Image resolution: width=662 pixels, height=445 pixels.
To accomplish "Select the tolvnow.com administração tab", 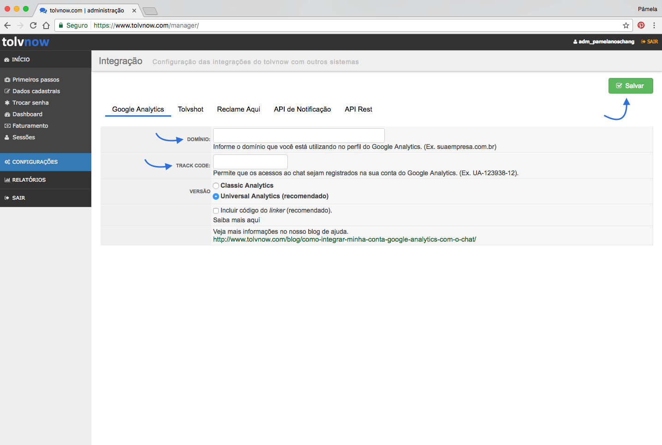I will tap(87, 10).
